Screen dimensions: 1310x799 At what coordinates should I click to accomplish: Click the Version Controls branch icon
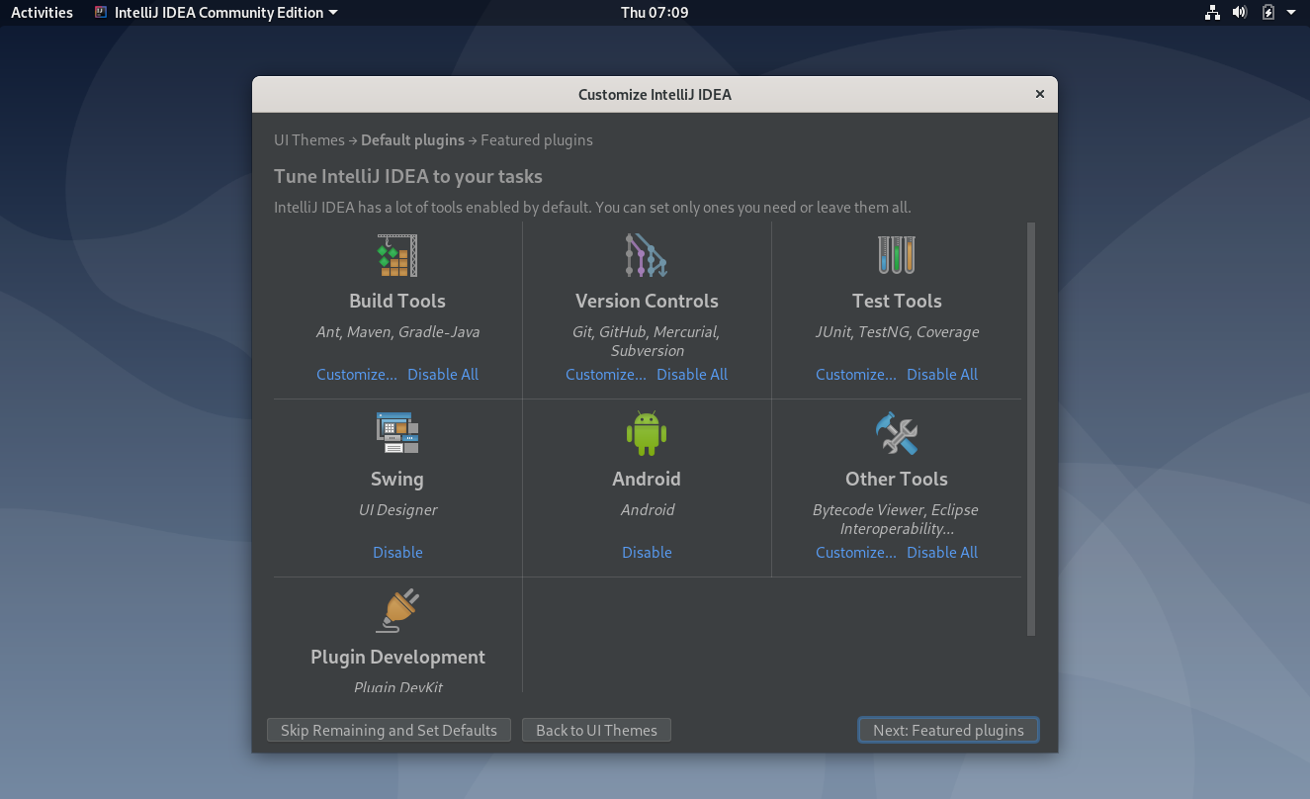(x=647, y=255)
